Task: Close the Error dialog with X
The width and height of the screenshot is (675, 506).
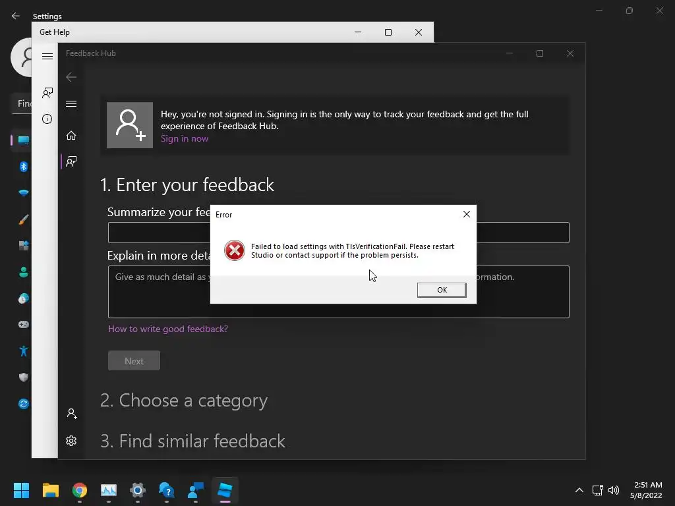Action: tap(466, 214)
